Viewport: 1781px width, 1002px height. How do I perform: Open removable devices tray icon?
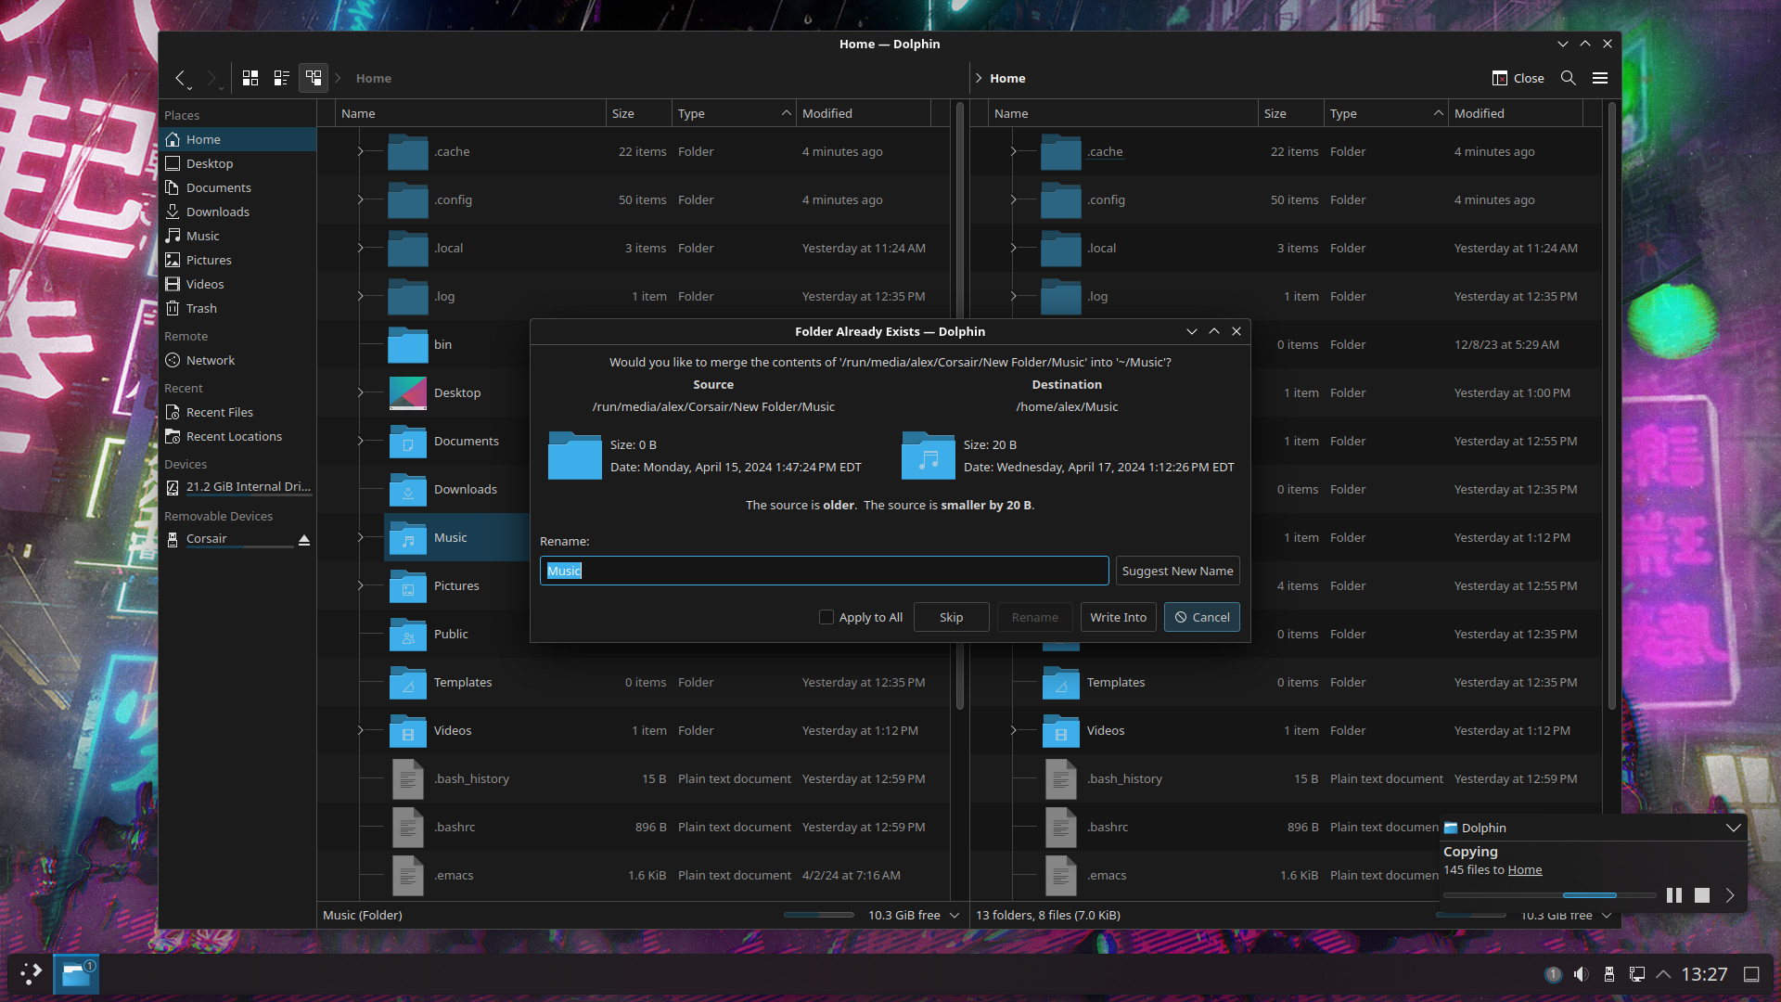pos(1609,974)
